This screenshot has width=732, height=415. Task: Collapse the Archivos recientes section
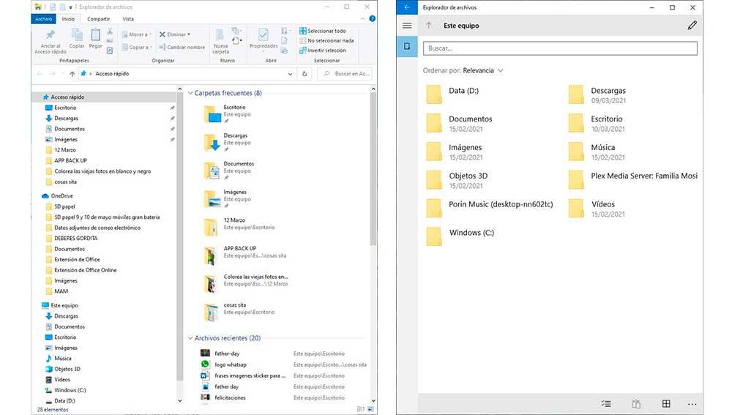coord(190,338)
